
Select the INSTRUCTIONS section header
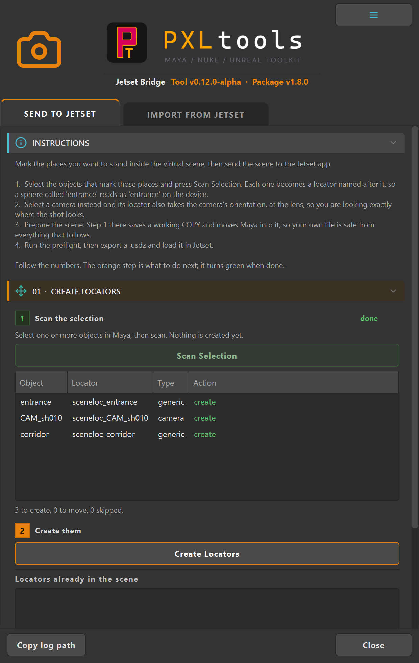(x=206, y=143)
